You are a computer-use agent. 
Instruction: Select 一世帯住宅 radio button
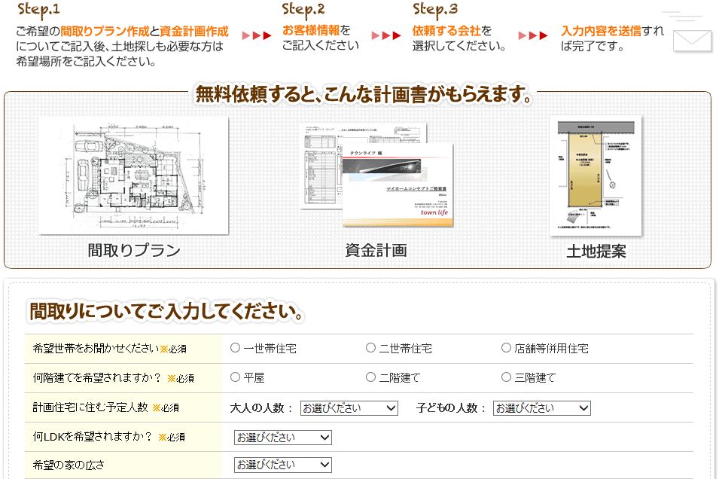tap(235, 348)
